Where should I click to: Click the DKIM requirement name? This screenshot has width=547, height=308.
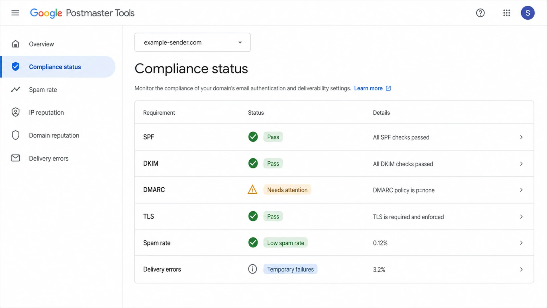tap(151, 163)
